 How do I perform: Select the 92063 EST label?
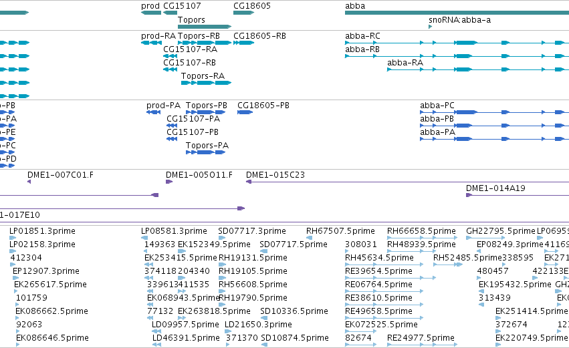29,325
